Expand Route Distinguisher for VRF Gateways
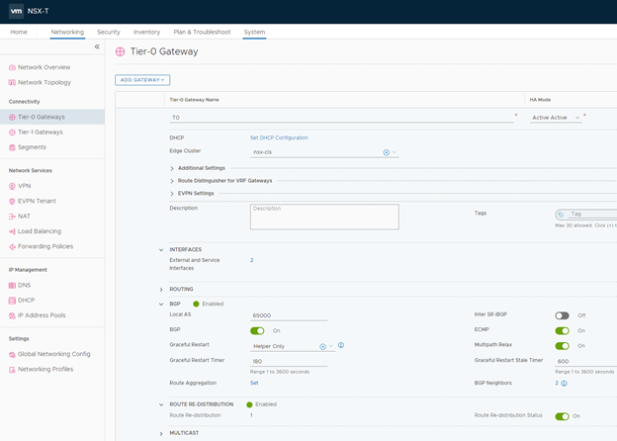The height and width of the screenshot is (441, 617). pyautogui.click(x=172, y=181)
